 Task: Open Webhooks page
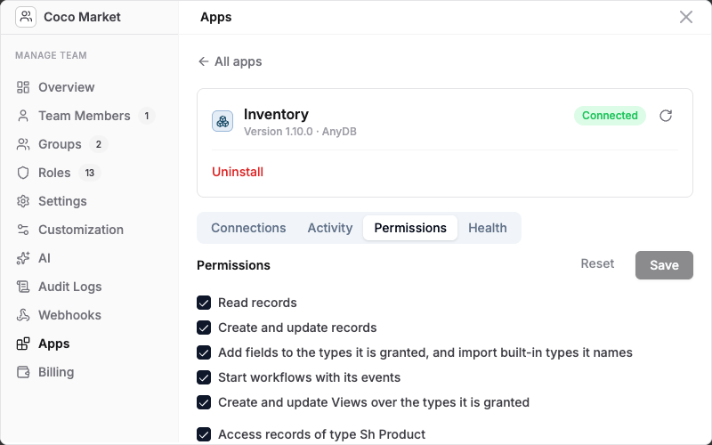tap(70, 315)
